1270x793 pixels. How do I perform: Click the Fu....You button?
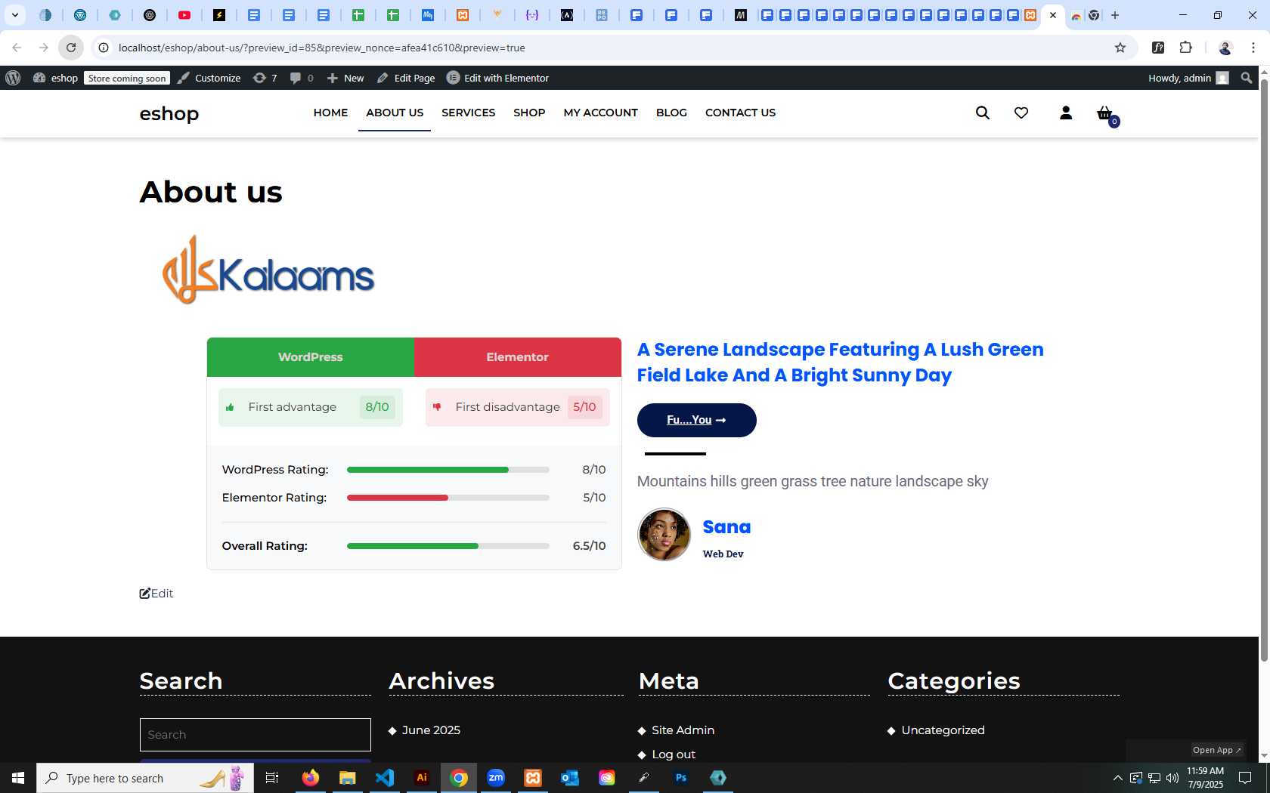point(697,420)
